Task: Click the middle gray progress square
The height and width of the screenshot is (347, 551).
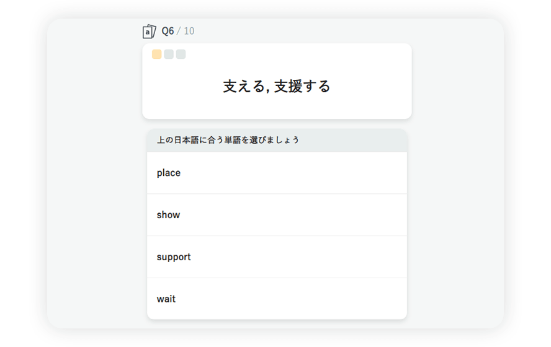Action: coord(169,55)
